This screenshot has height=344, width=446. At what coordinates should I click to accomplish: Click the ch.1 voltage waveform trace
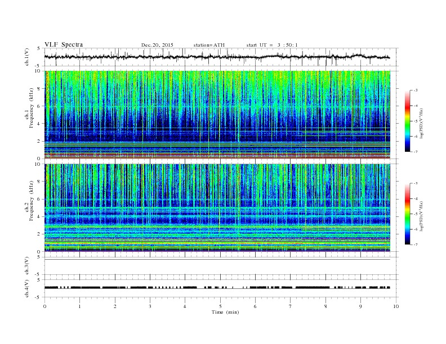click(x=217, y=57)
